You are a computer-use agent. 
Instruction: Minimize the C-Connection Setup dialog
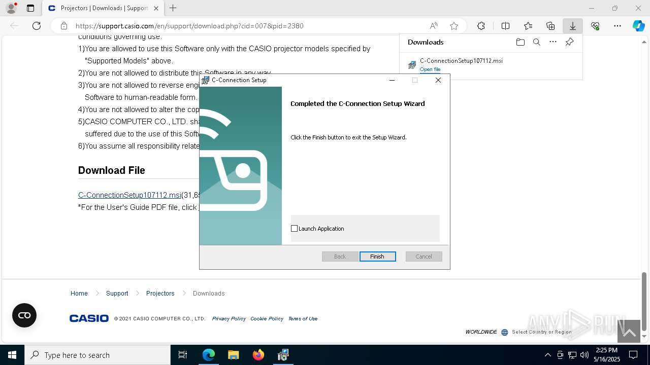point(392,80)
